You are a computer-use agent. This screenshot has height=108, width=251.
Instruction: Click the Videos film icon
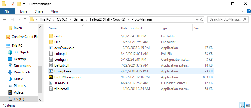[10, 92]
